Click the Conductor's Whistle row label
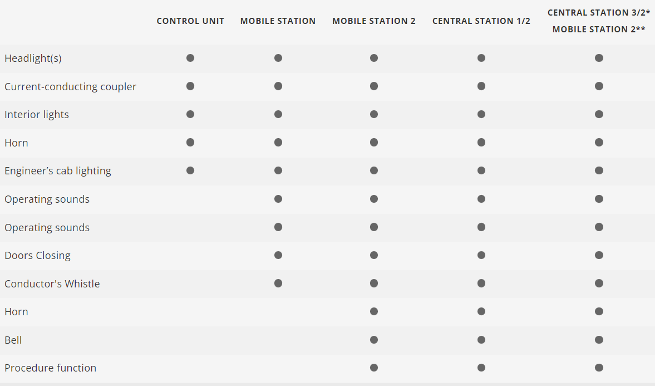 [52, 284]
